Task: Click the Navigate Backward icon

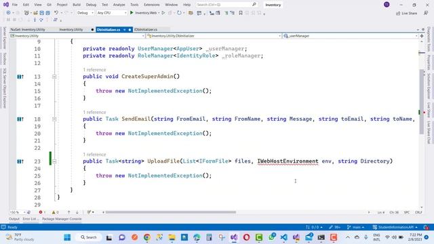Action: click(x=8, y=13)
